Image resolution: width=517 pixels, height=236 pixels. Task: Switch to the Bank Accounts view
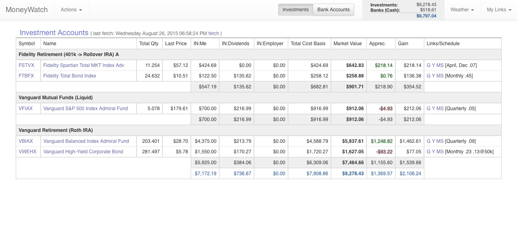pos(334,10)
